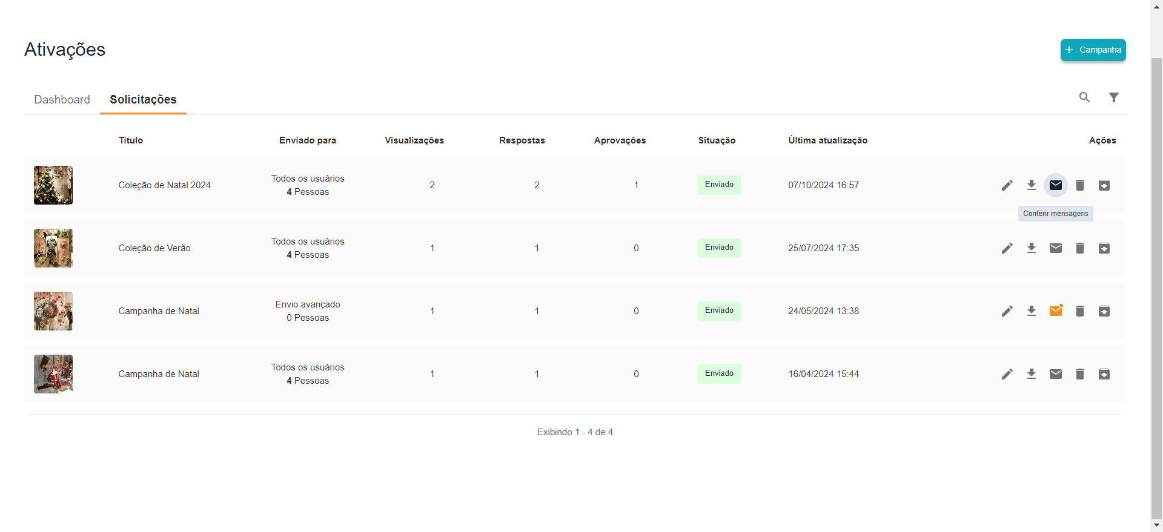Screen dimensions: 1163x532
Task: Click the date 25/07/2024 17:35
Action: (823, 248)
